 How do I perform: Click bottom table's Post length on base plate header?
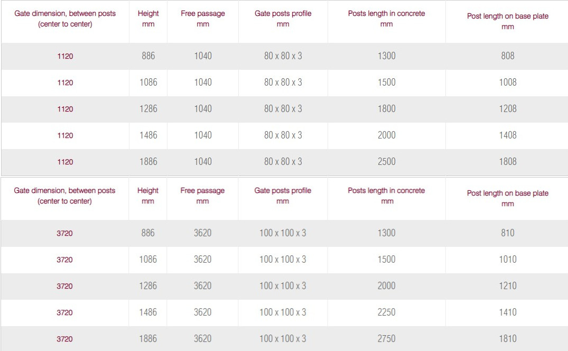pyautogui.click(x=507, y=198)
